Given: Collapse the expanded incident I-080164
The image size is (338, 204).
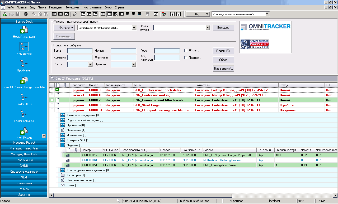Looking at the screenshot, I should (x=52, y=110).
